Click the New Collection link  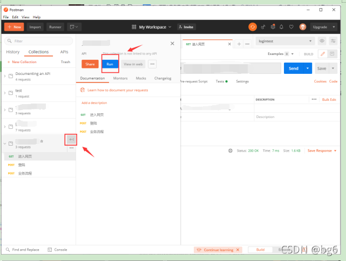click(x=22, y=62)
